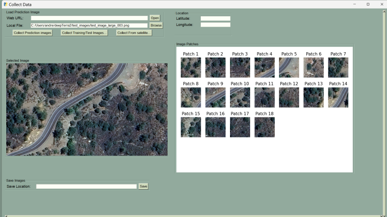Viewport: 387px width, 217px height.
Task: Select the Patch 1 thumbnail
Action: [x=191, y=68]
